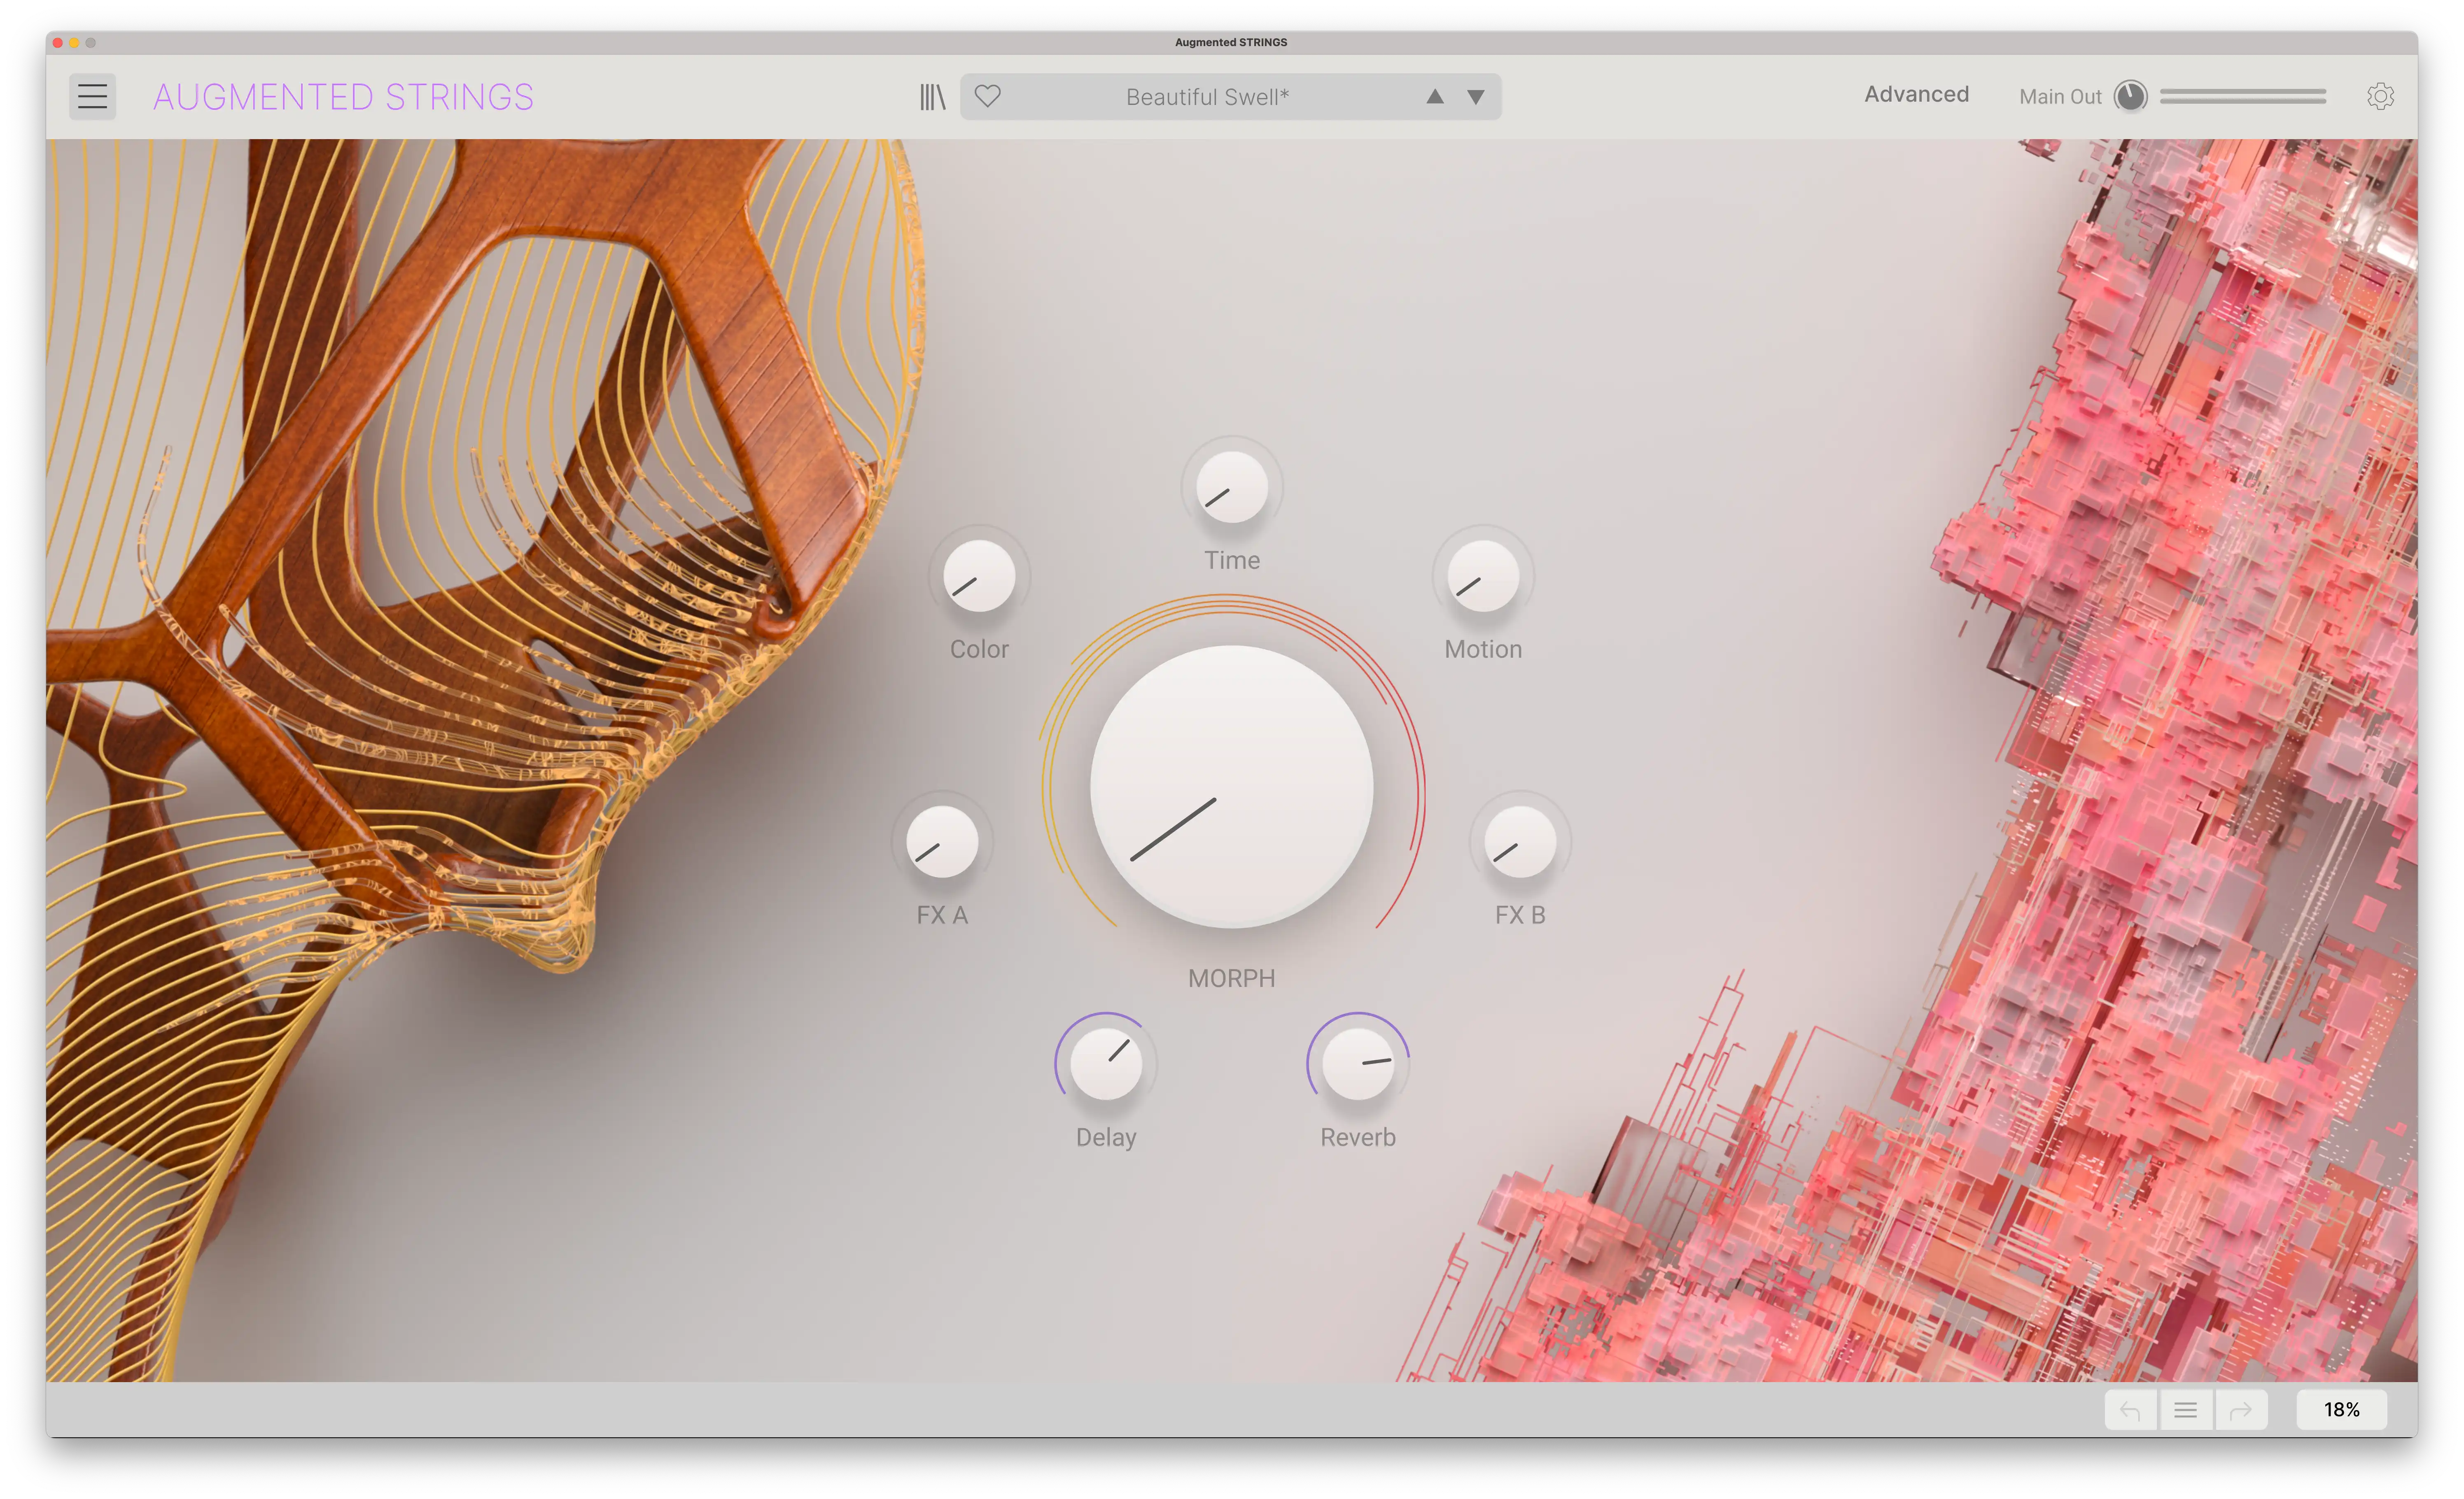Image resolution: width=2464 pixels, height=1499 pixels.
Task: Favorite the preset with heart icon
Action: [987, 97]
